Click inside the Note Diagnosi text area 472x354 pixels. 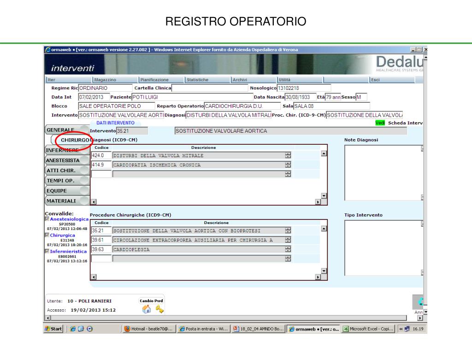coord(383,172)
